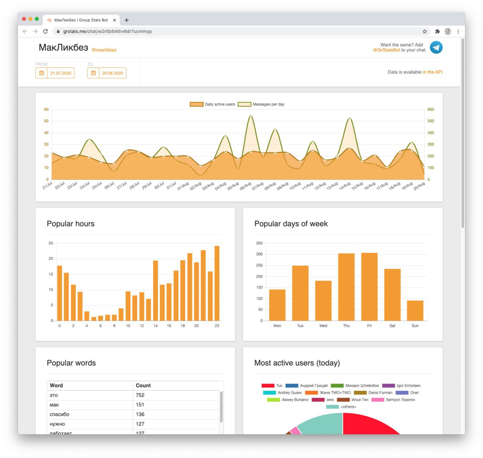The width and height of the screenshot is (483, 458).
Task: Click the hour 0 bar
Action: (60, 293)
